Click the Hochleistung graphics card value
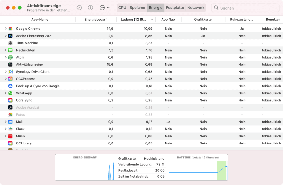Image resolution: width=283 pixels, height=185 pixels. tap(154, 158)
